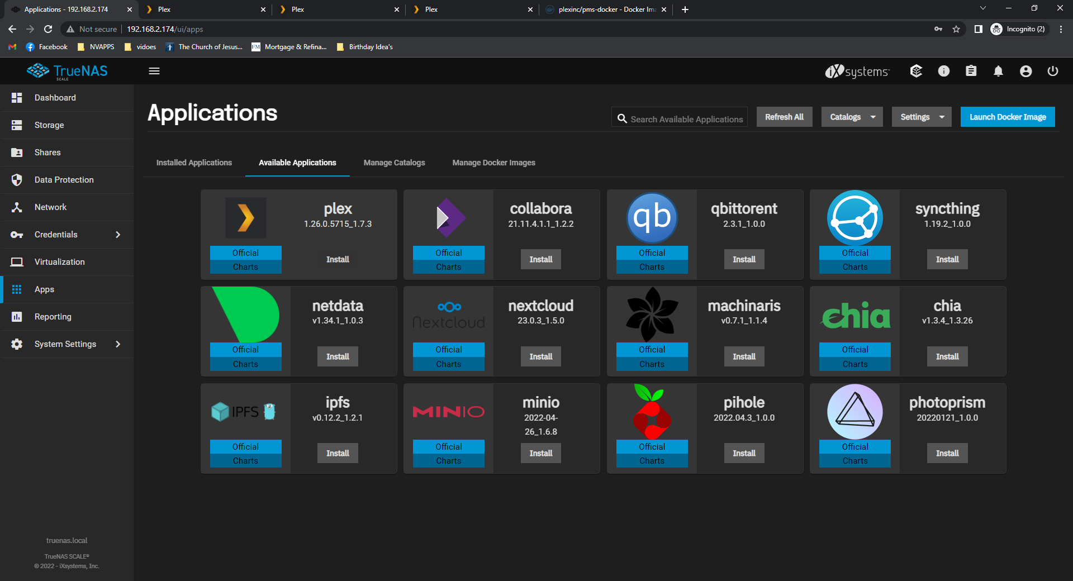Image resolution: width=1073 pixels, height=581 pixels.
Task: Click the chia green logo
Action: pyautogui.click(x=855, y=315)
